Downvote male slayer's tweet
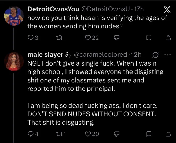Screen dimensions: 176x143 tap(116, 134)
